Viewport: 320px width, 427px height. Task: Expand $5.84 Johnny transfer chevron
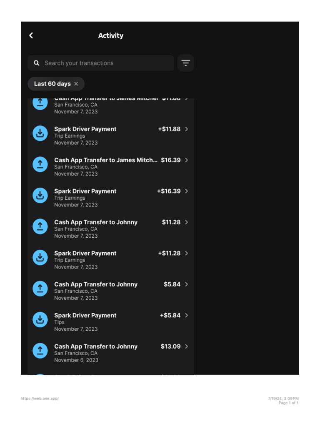click(187, 284)
